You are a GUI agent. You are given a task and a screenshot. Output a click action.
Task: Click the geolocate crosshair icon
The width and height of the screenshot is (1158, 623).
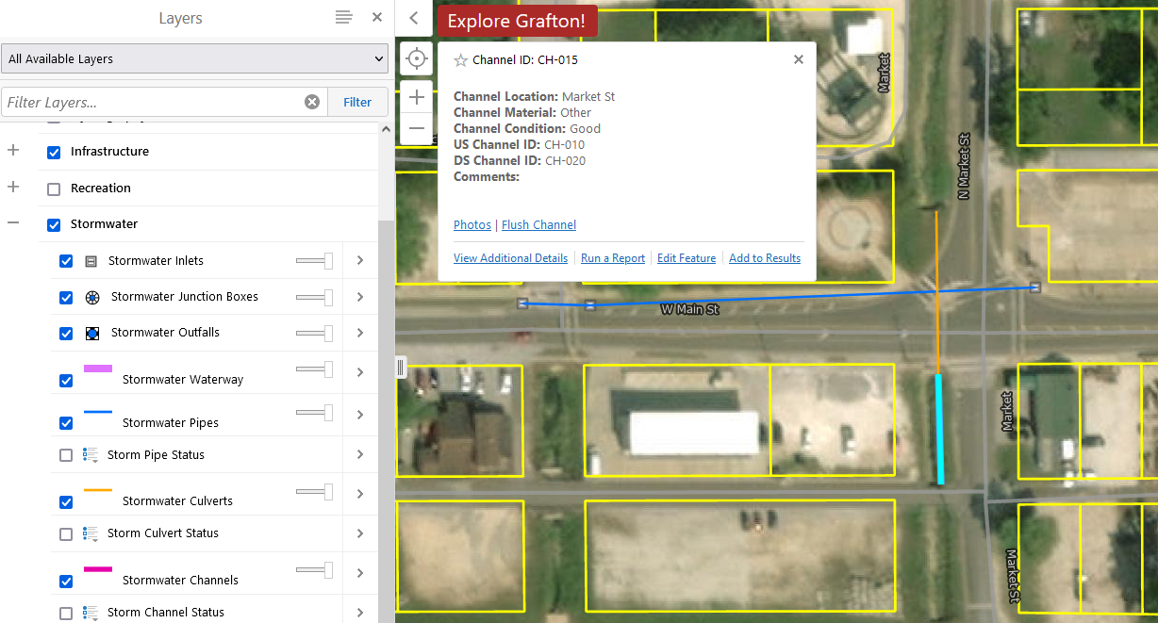coord(417,59)
